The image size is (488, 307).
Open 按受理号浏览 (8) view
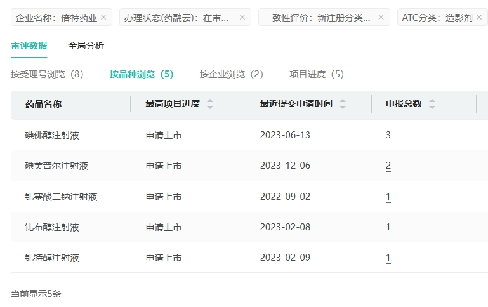point(47,74)
